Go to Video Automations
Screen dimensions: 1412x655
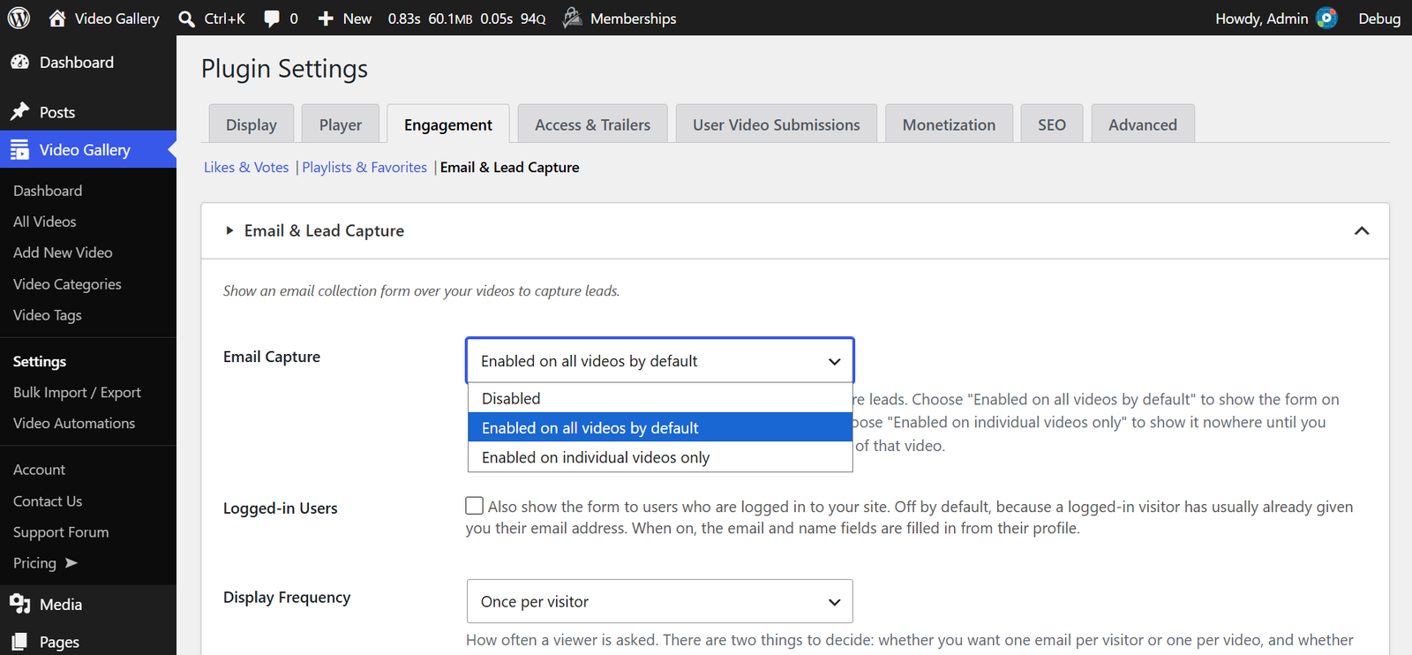[x=74, y=423]
